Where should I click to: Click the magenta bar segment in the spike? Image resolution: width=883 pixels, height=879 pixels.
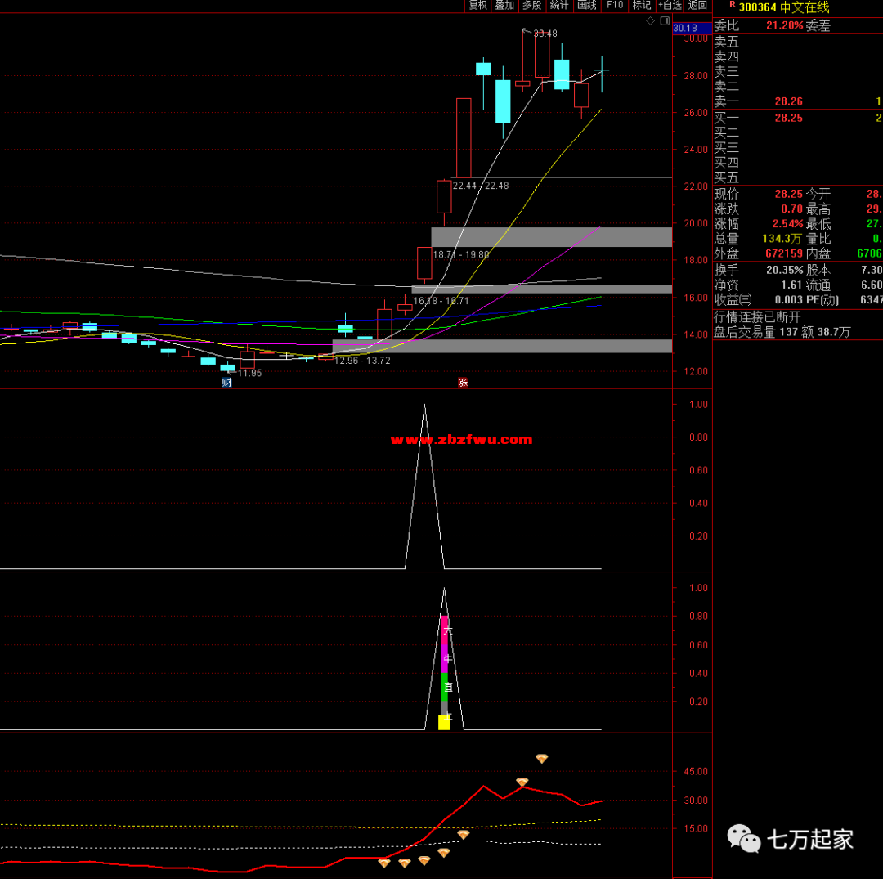pyautogui.click(x=444, y=644)
